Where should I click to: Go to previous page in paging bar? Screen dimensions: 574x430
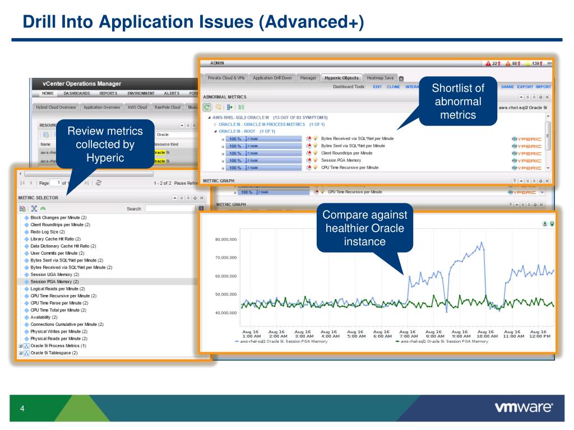[31, 183]
